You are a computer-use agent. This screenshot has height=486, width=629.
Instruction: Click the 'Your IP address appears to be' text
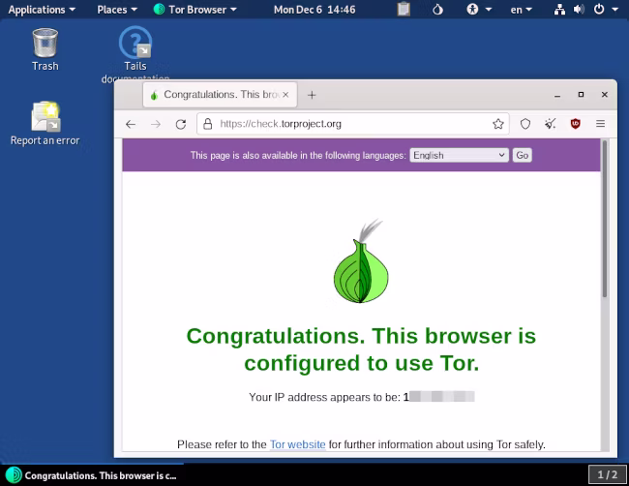324,397
